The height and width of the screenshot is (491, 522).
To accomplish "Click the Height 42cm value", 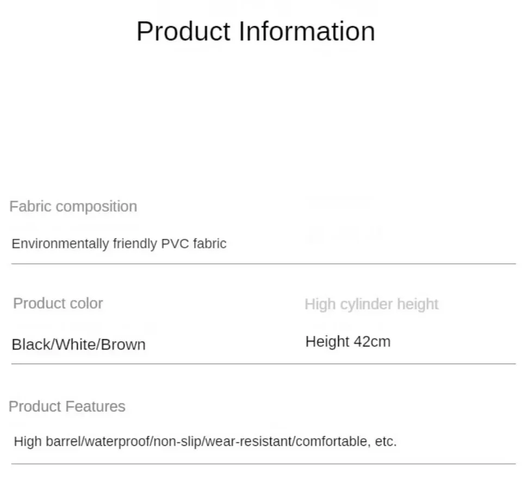I will 347,341.
